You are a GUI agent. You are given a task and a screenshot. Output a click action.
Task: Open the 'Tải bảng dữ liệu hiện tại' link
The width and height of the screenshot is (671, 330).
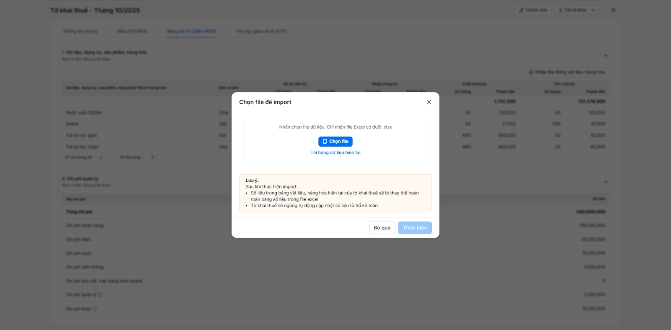tap(335, 152)
